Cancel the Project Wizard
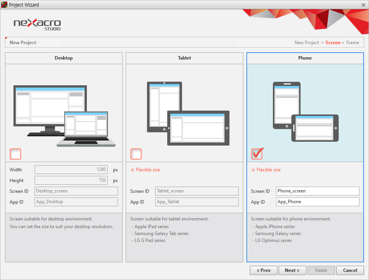Viewport: 369px width, 280px height. click(350, 270)
